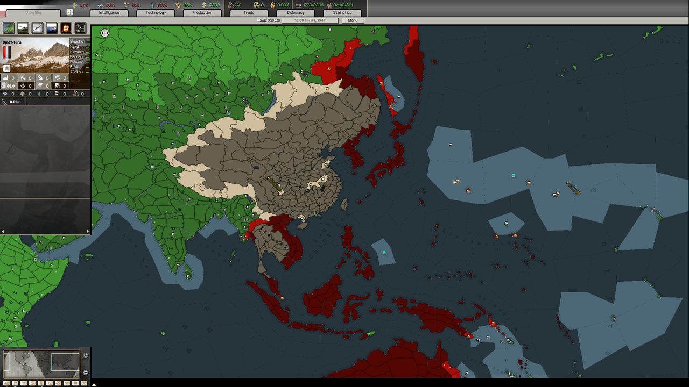This screenshot has height=387, width=689.
Task: Select neighboring province Abakan
Action: click(76, 71)
